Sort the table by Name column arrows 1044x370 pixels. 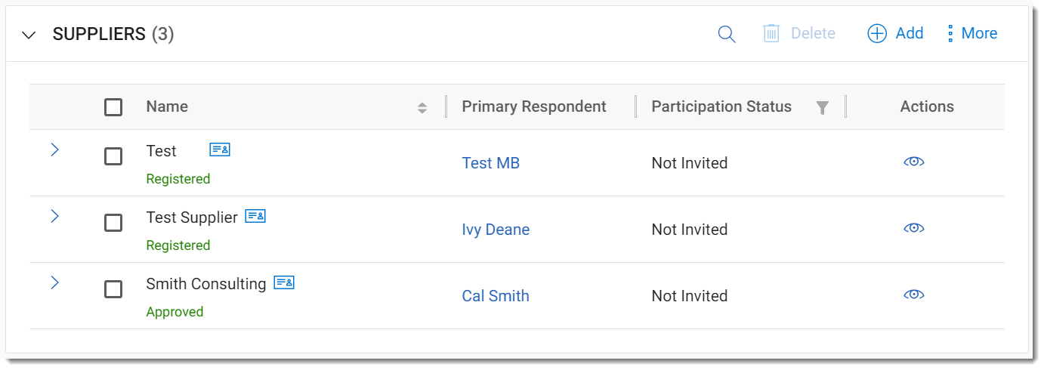422,108
